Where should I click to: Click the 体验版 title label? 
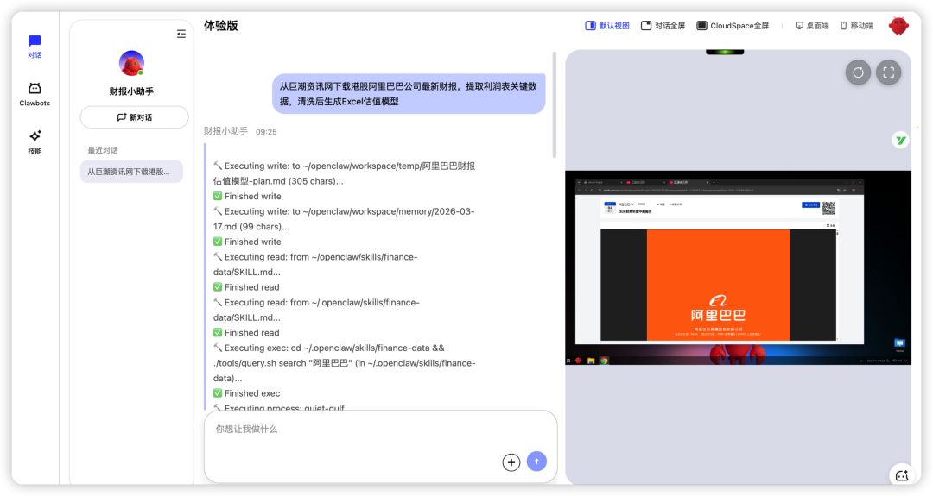click(x=221, y=26)
